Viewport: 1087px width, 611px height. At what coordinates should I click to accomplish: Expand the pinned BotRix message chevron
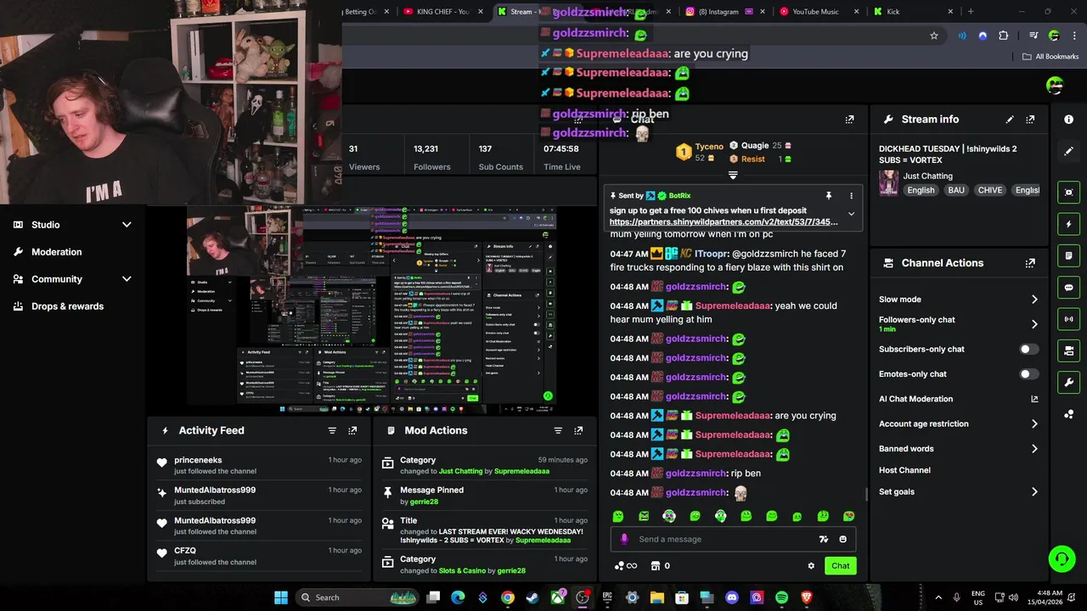pyautogui.click(x=851, y=214)
